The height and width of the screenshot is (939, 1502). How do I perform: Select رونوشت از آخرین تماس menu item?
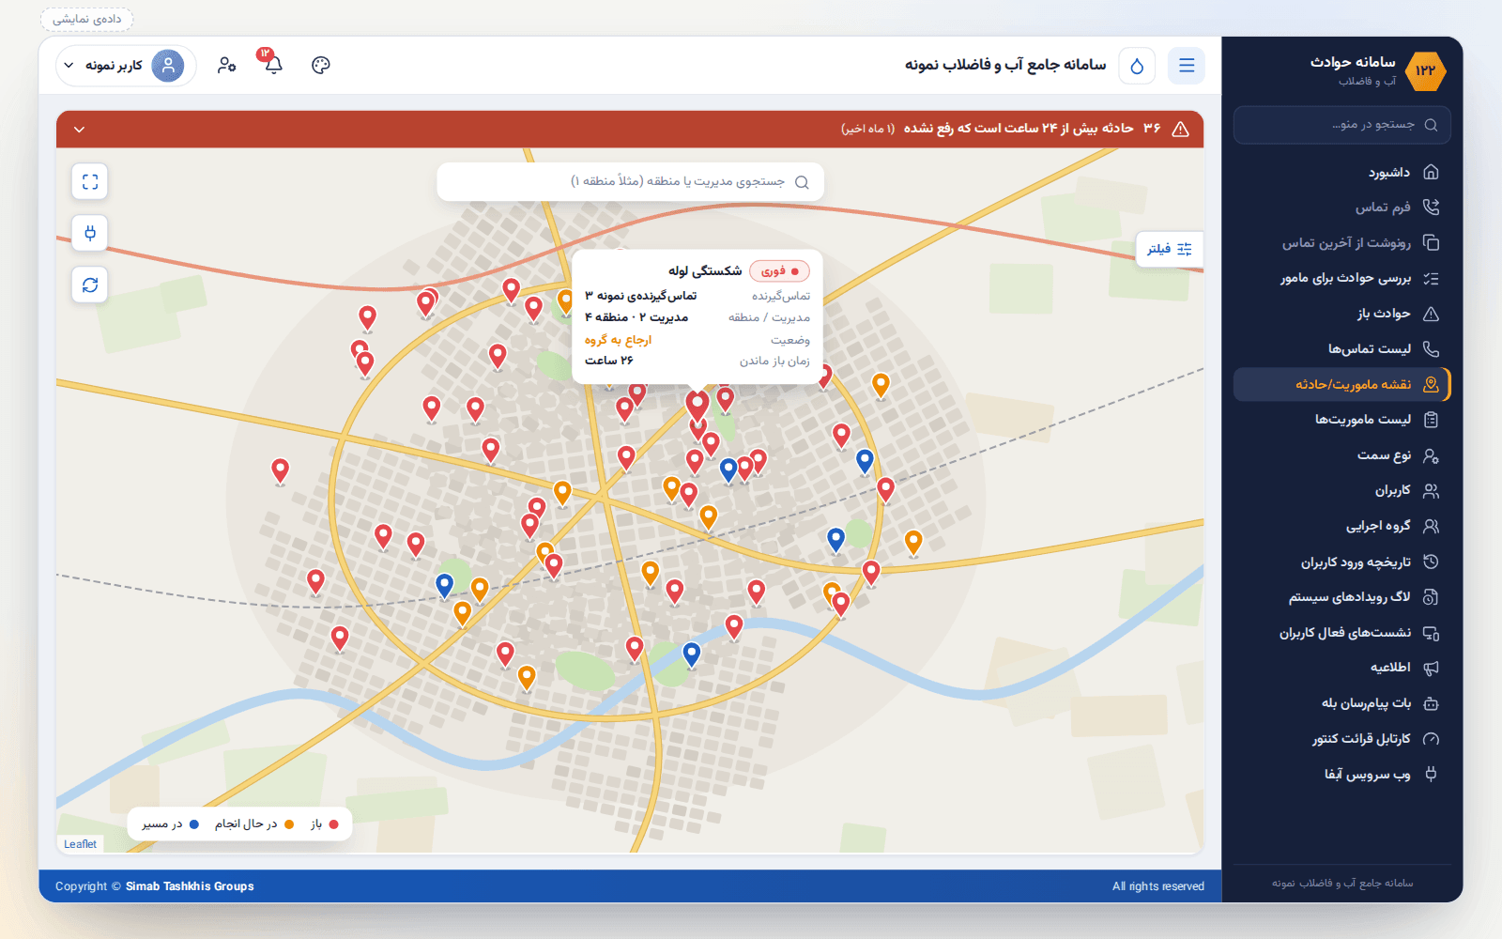pyautogui.click(x=1341, y=243)
